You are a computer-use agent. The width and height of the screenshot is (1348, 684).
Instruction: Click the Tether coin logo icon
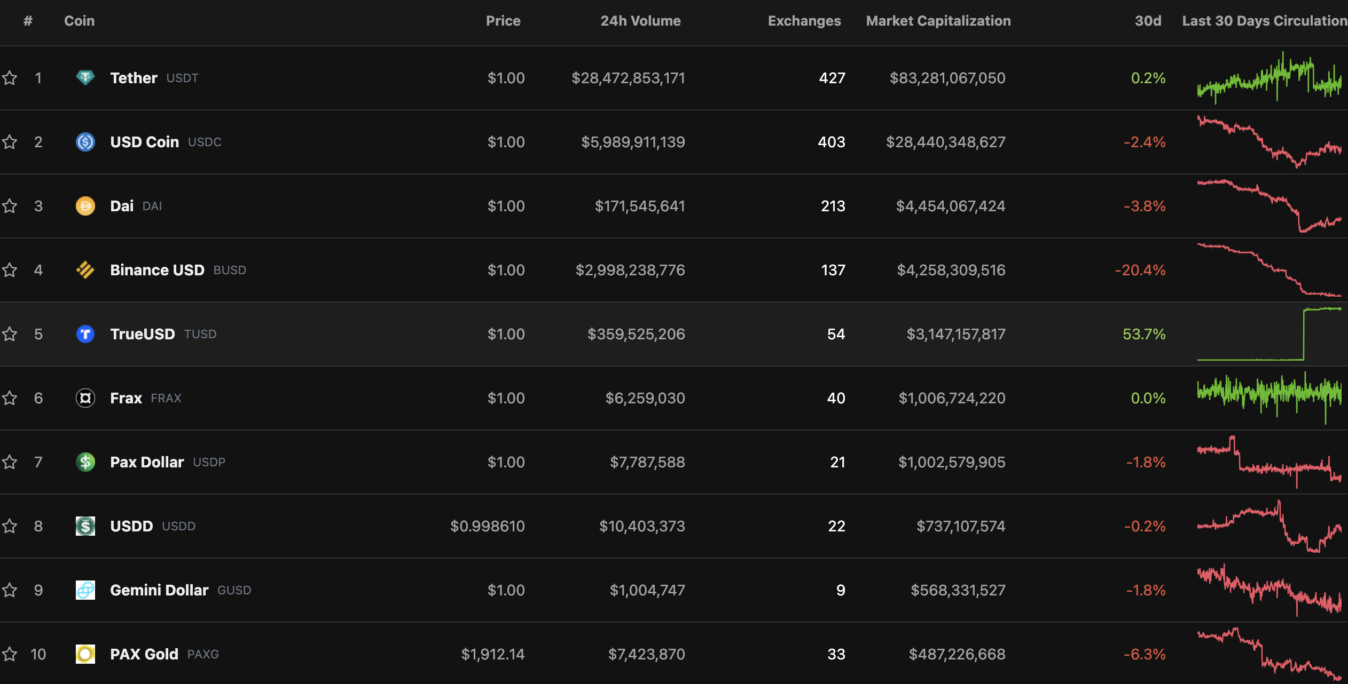coord(85,78)
